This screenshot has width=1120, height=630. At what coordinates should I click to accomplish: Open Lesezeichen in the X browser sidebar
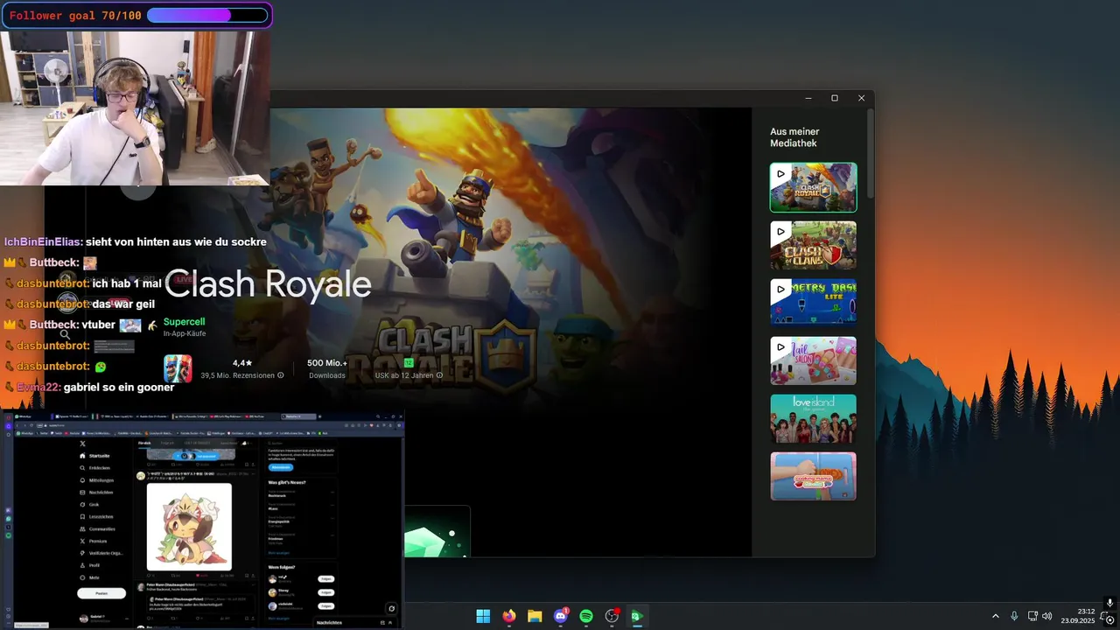(x=96, y=516)
